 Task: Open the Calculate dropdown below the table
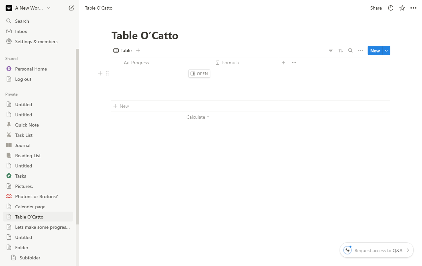point(198,117)
